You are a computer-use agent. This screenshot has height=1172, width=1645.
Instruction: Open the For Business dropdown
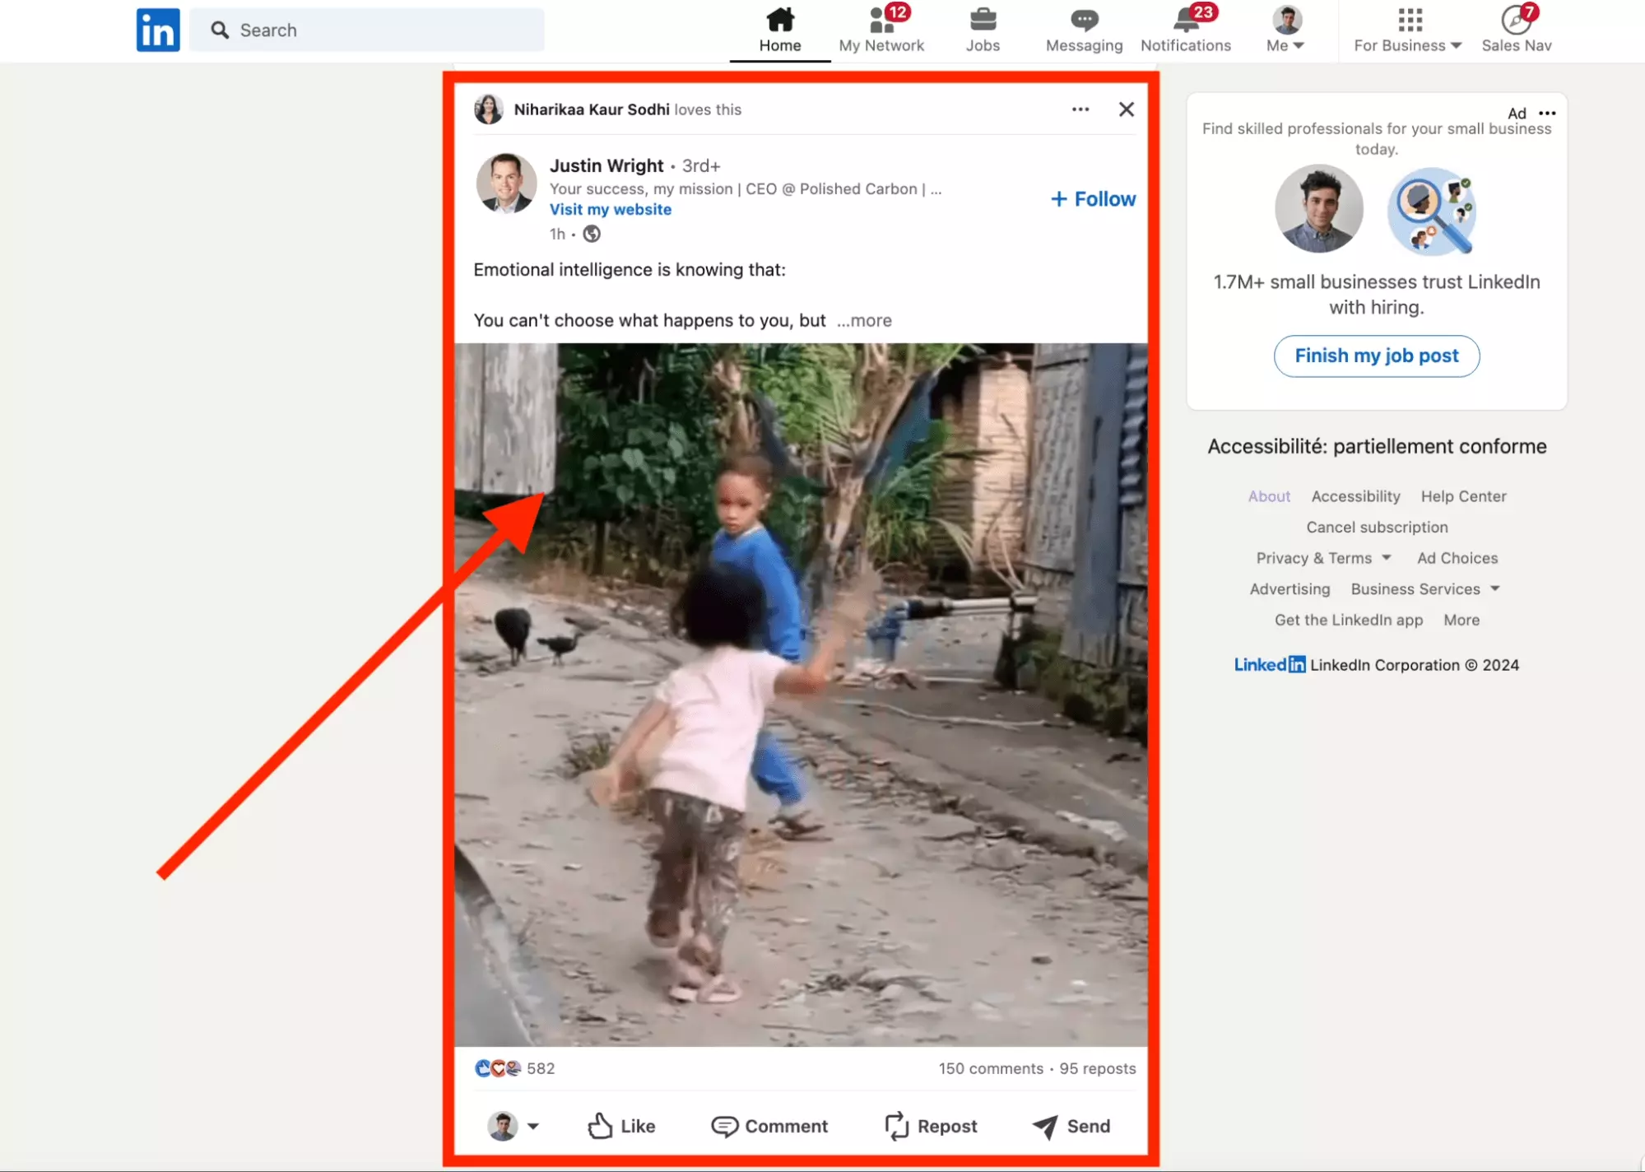[x=1406, y=30]
